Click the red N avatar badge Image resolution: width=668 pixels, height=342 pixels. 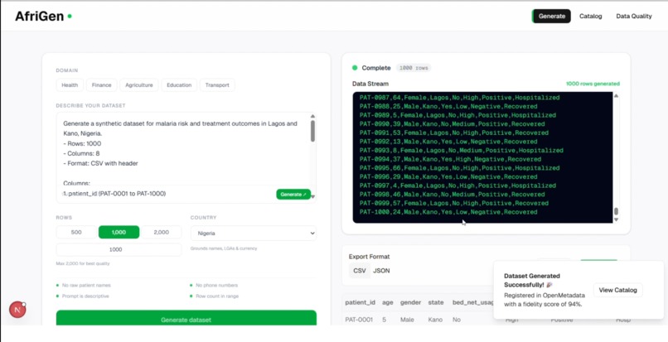pos(17,310)
